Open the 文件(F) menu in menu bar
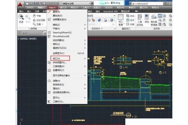The height and width of the screenshot is (125, 188). point(30,7)
